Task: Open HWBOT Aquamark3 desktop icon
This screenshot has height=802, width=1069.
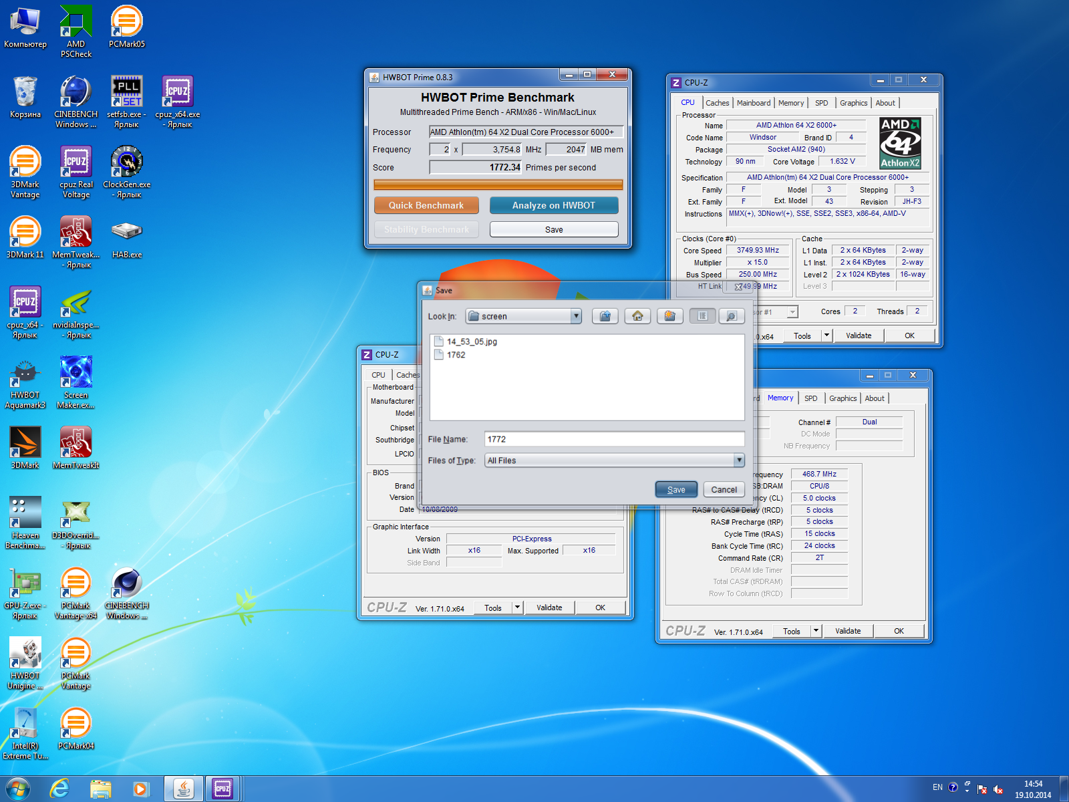Action: pyautogui.click(x=25, y=382)
